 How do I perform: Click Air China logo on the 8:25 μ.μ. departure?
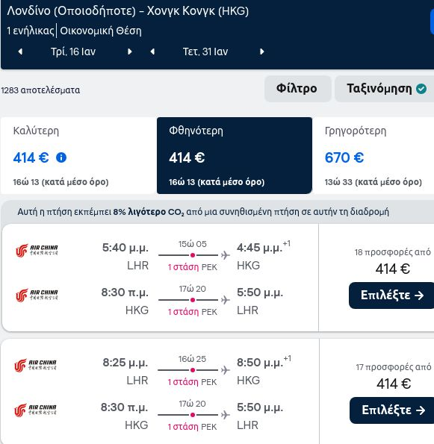[x=35, y=365]
